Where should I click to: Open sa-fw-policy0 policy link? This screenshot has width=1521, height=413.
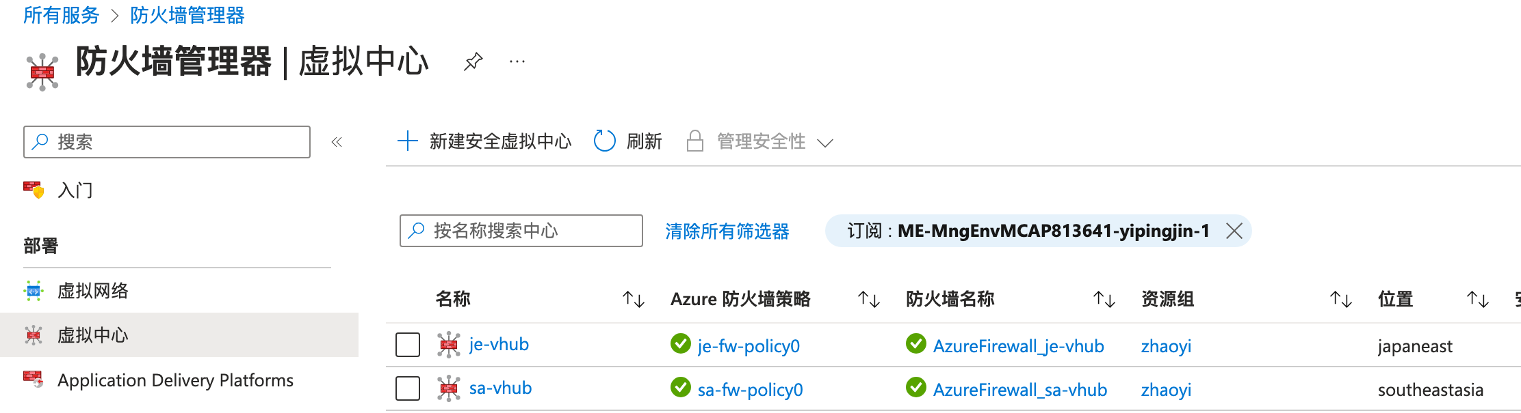pos(751,390)
